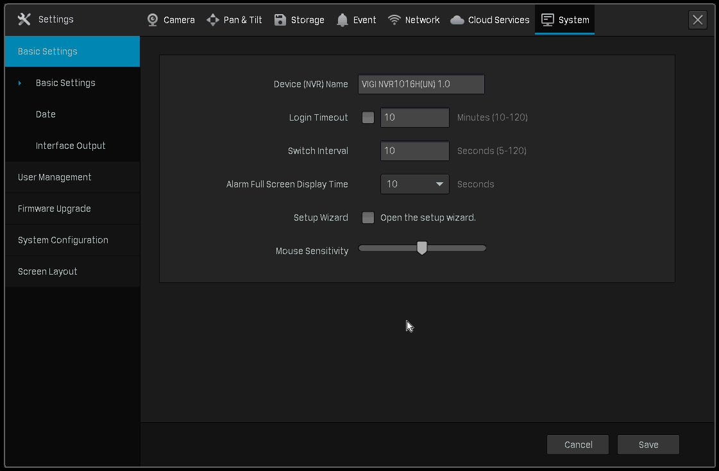Open the Alarm Full Screen Display Time dropdown
The image size is (719, 471).
(414, 184)
